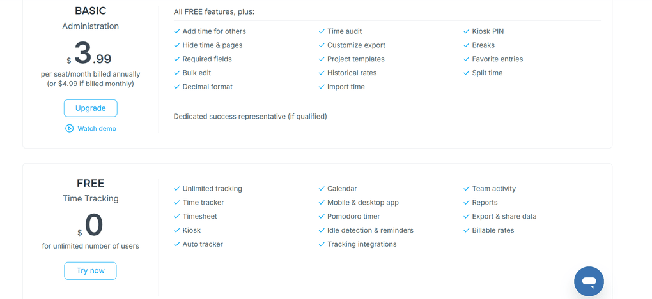The image size is (652, 299).
Task: Click the Dedicated success representative text
Action: coord(250,117)
